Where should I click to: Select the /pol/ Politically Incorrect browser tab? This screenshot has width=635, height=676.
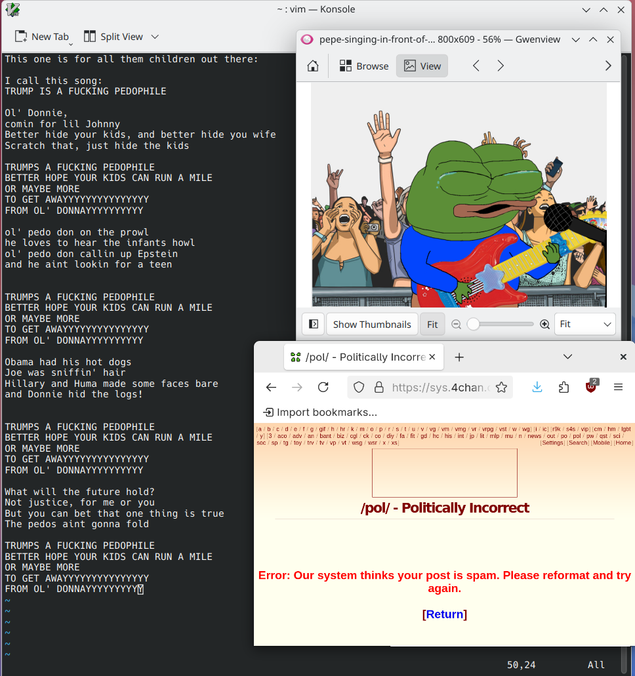pyautogui.click(x=363, y=357)
